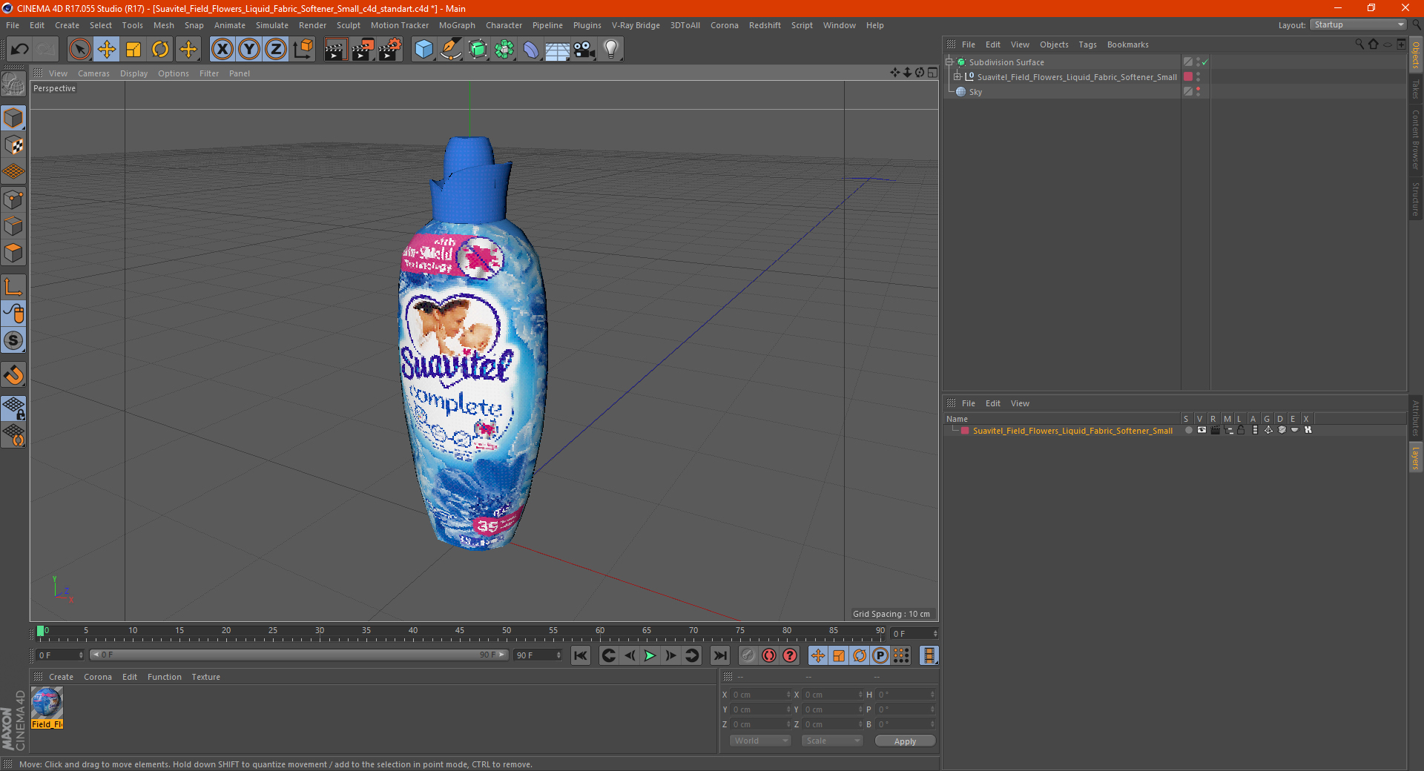1424x771 pixels.
Task: Open the Content Browser side tab
Action: pyautogui.click(x=1416, y=139)
